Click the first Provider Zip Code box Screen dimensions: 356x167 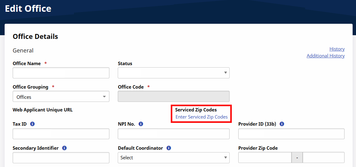(265, 158)
